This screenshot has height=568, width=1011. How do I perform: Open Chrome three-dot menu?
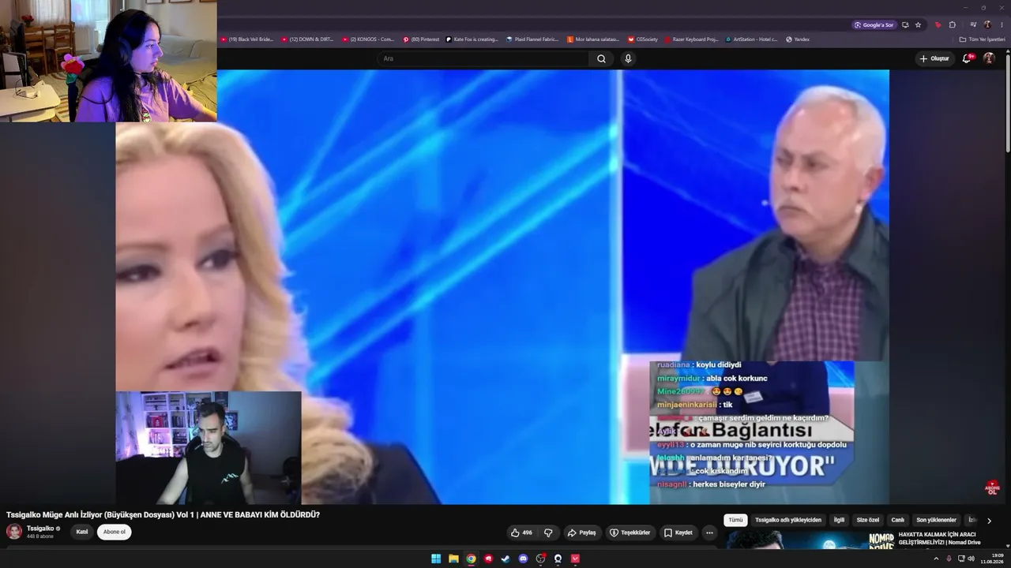(x=1002, y=24)
